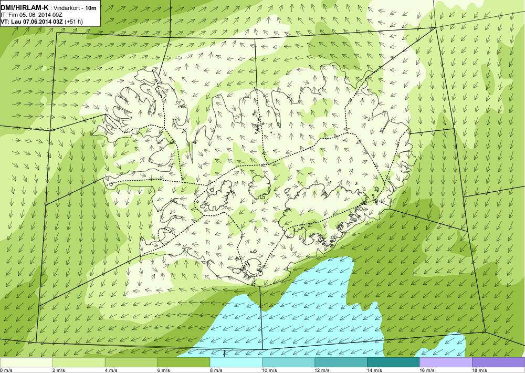This screenshot has height=373, width=525.
Task: Click the "16 m/s" legend label
Action: pos(427,370)
